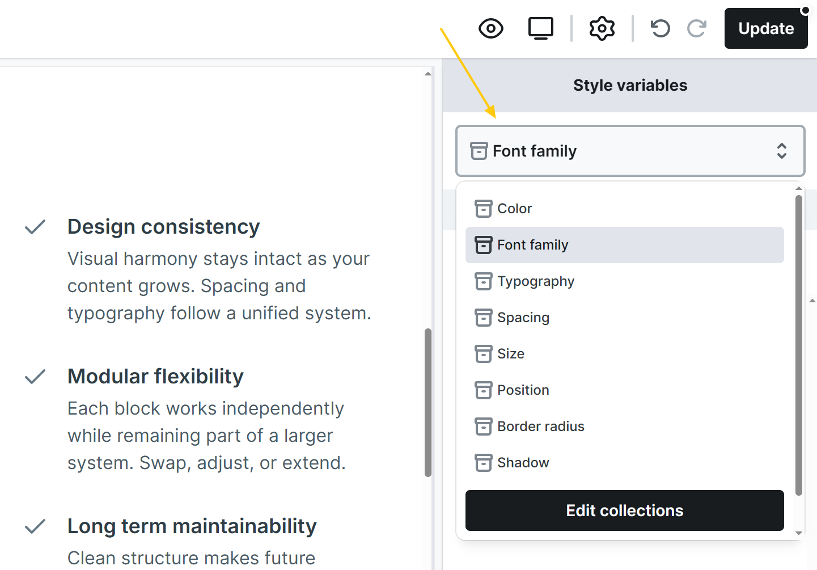
Task: Click the Shadow archive box icon
Action: point(483,463)
